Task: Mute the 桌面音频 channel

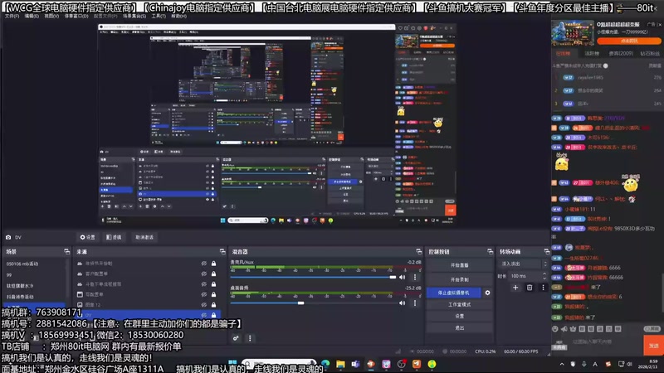Action: (x=403, y=303)
